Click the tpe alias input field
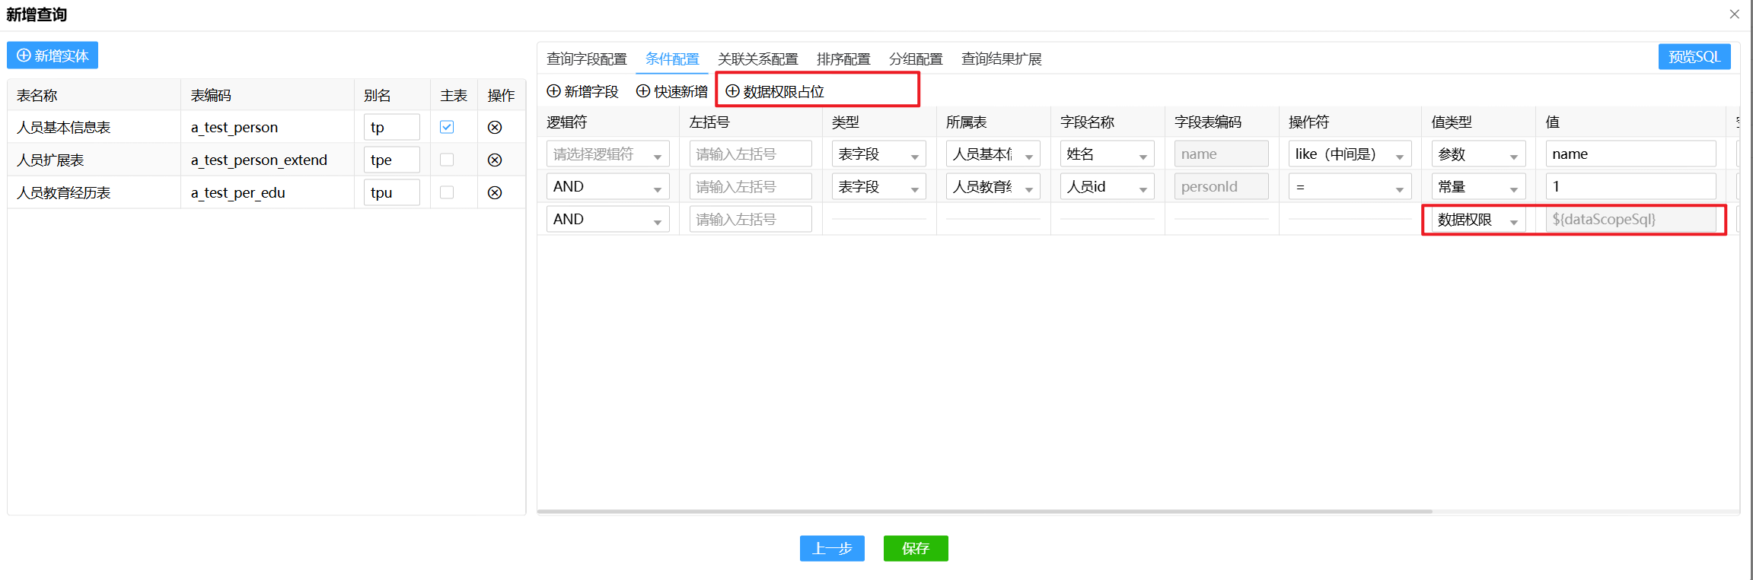The width and height of the screenshot is (1753, 580). 391,160
